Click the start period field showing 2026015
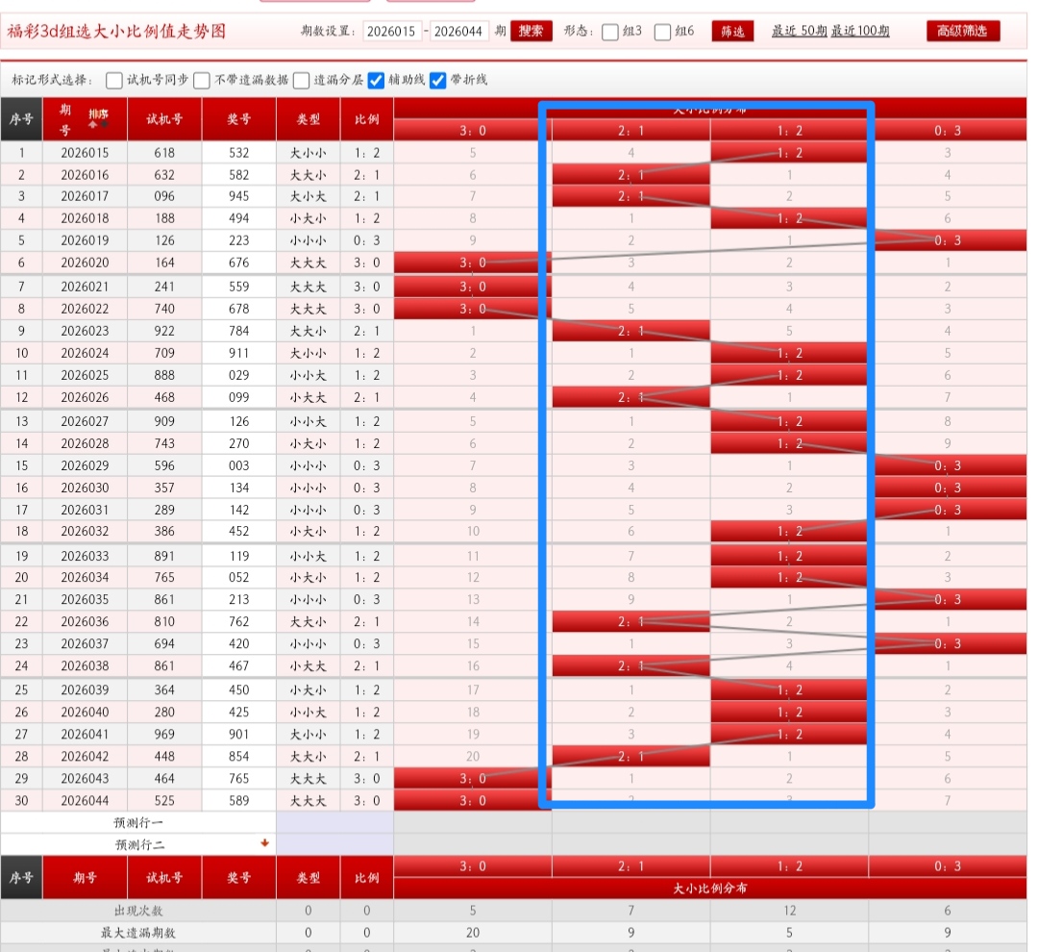 (391, 32)
